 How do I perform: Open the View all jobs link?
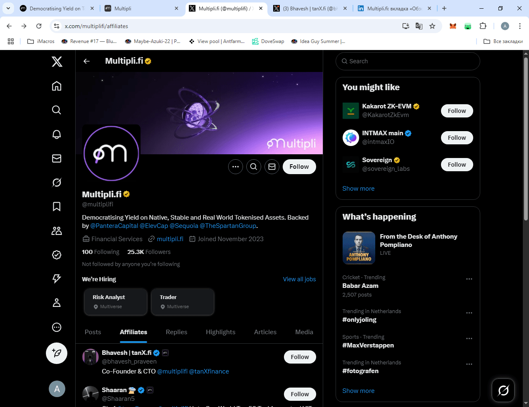(x=299, y=279)
